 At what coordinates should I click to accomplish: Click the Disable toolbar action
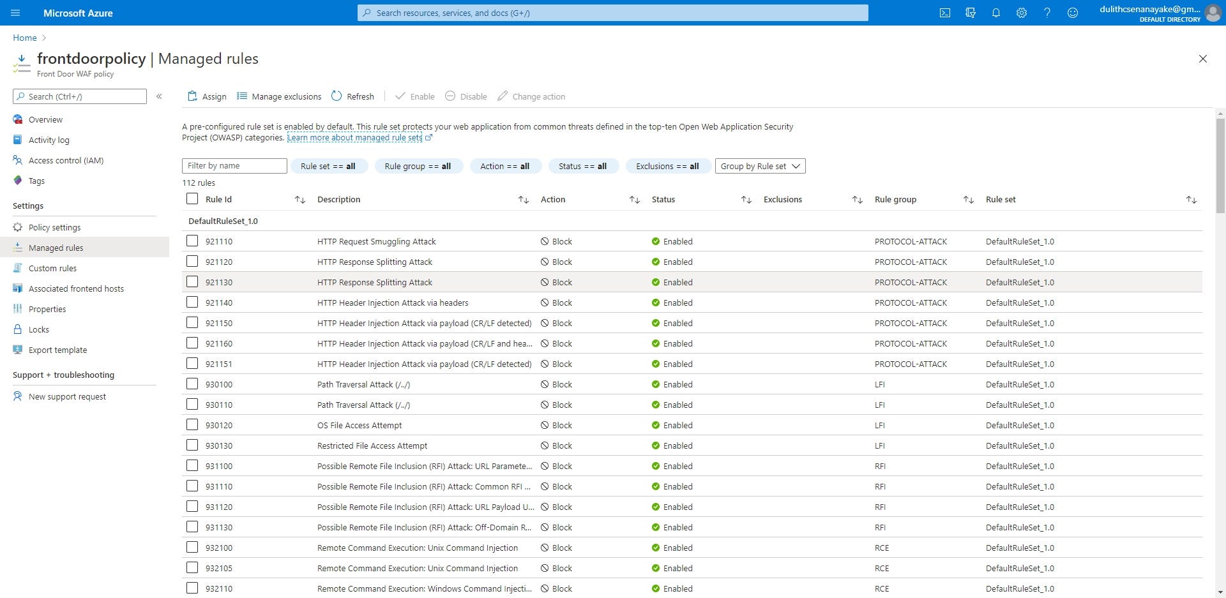[x=466, y=96]
